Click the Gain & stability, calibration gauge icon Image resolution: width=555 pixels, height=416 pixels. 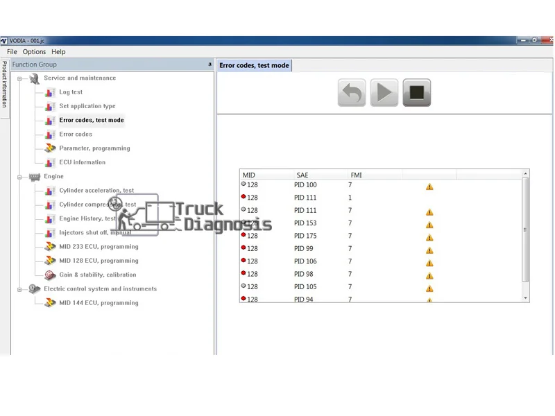pos(49,275)
